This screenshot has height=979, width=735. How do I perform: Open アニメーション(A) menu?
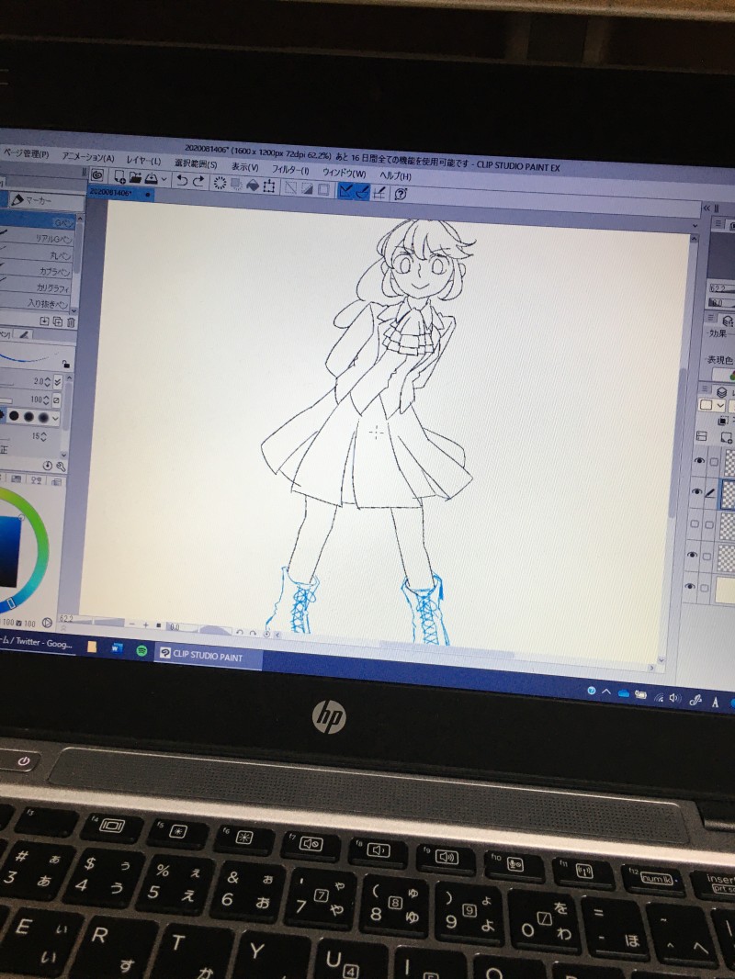[x=88, y=157]
